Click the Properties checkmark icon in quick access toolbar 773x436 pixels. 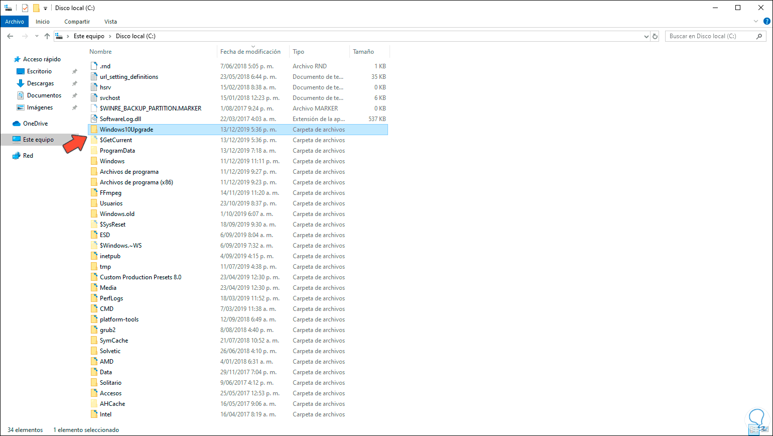pyautogui.click(x=25, y=8)
